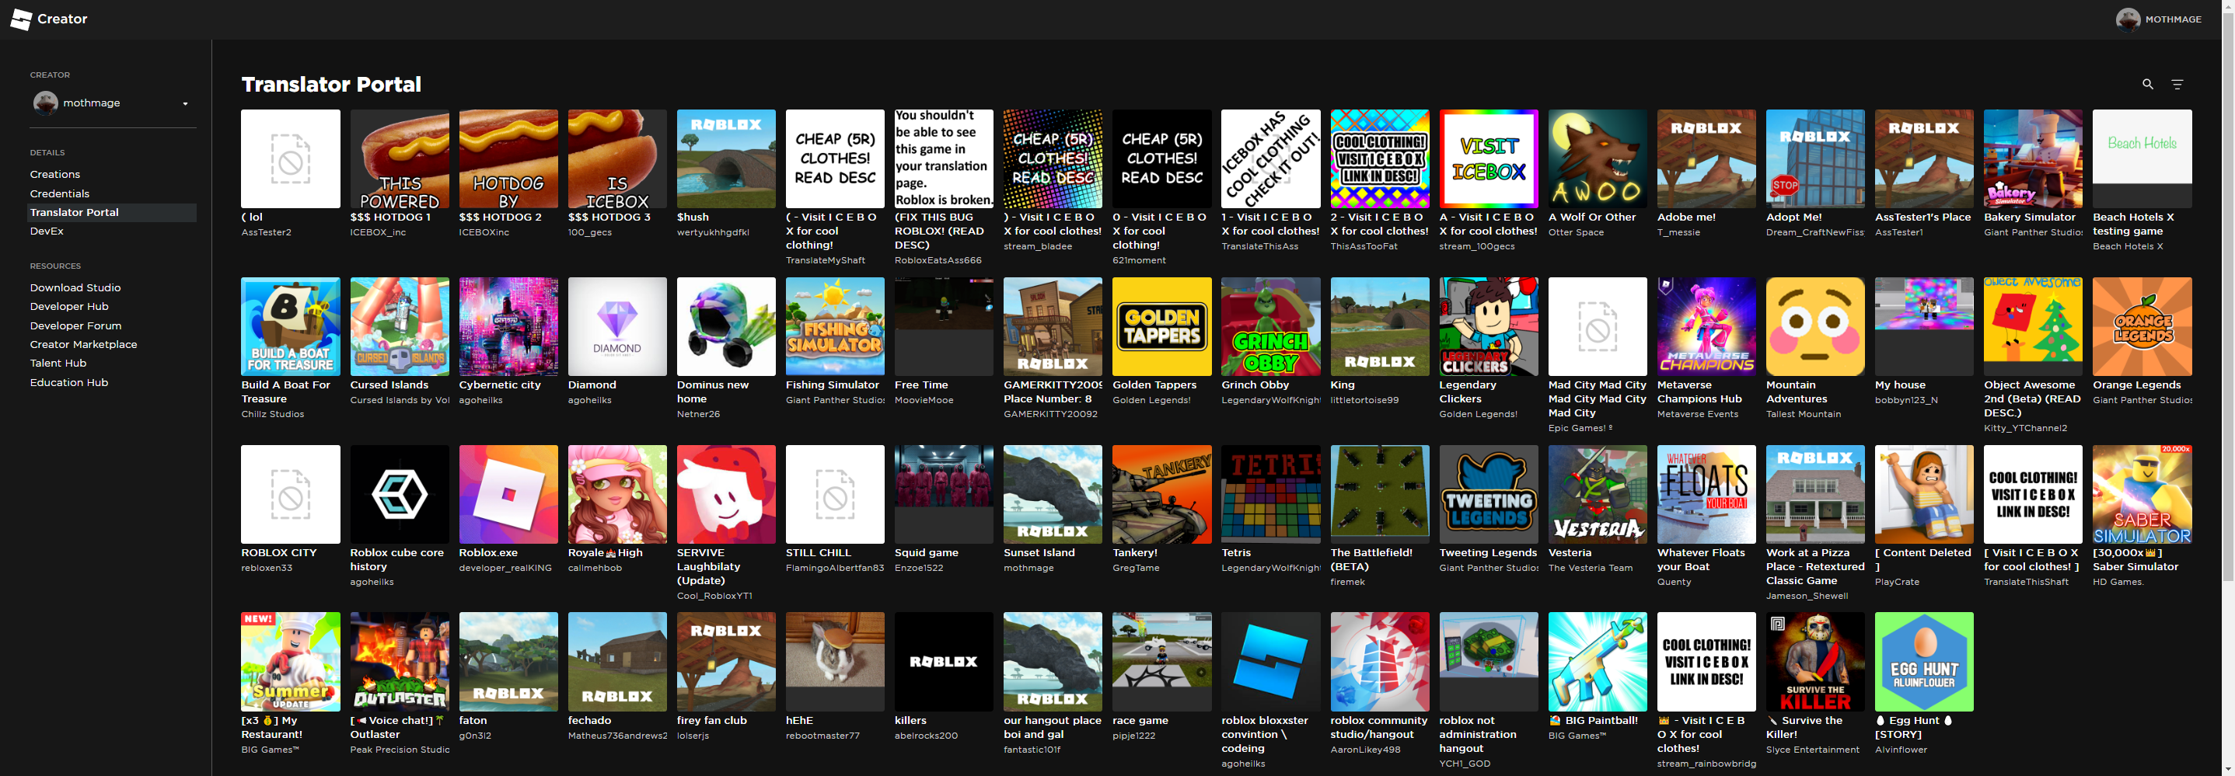The height and width of the screenshot is (776, 2235).
Task: Select the Legendary Clickers game icon
Action: [x=1489, y=327]
